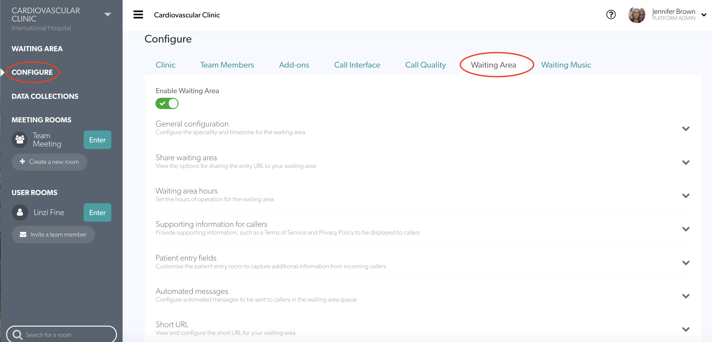Expand Supporting information for callers section
The height and width of the screenshot is (342, 712).
(686, 229)
